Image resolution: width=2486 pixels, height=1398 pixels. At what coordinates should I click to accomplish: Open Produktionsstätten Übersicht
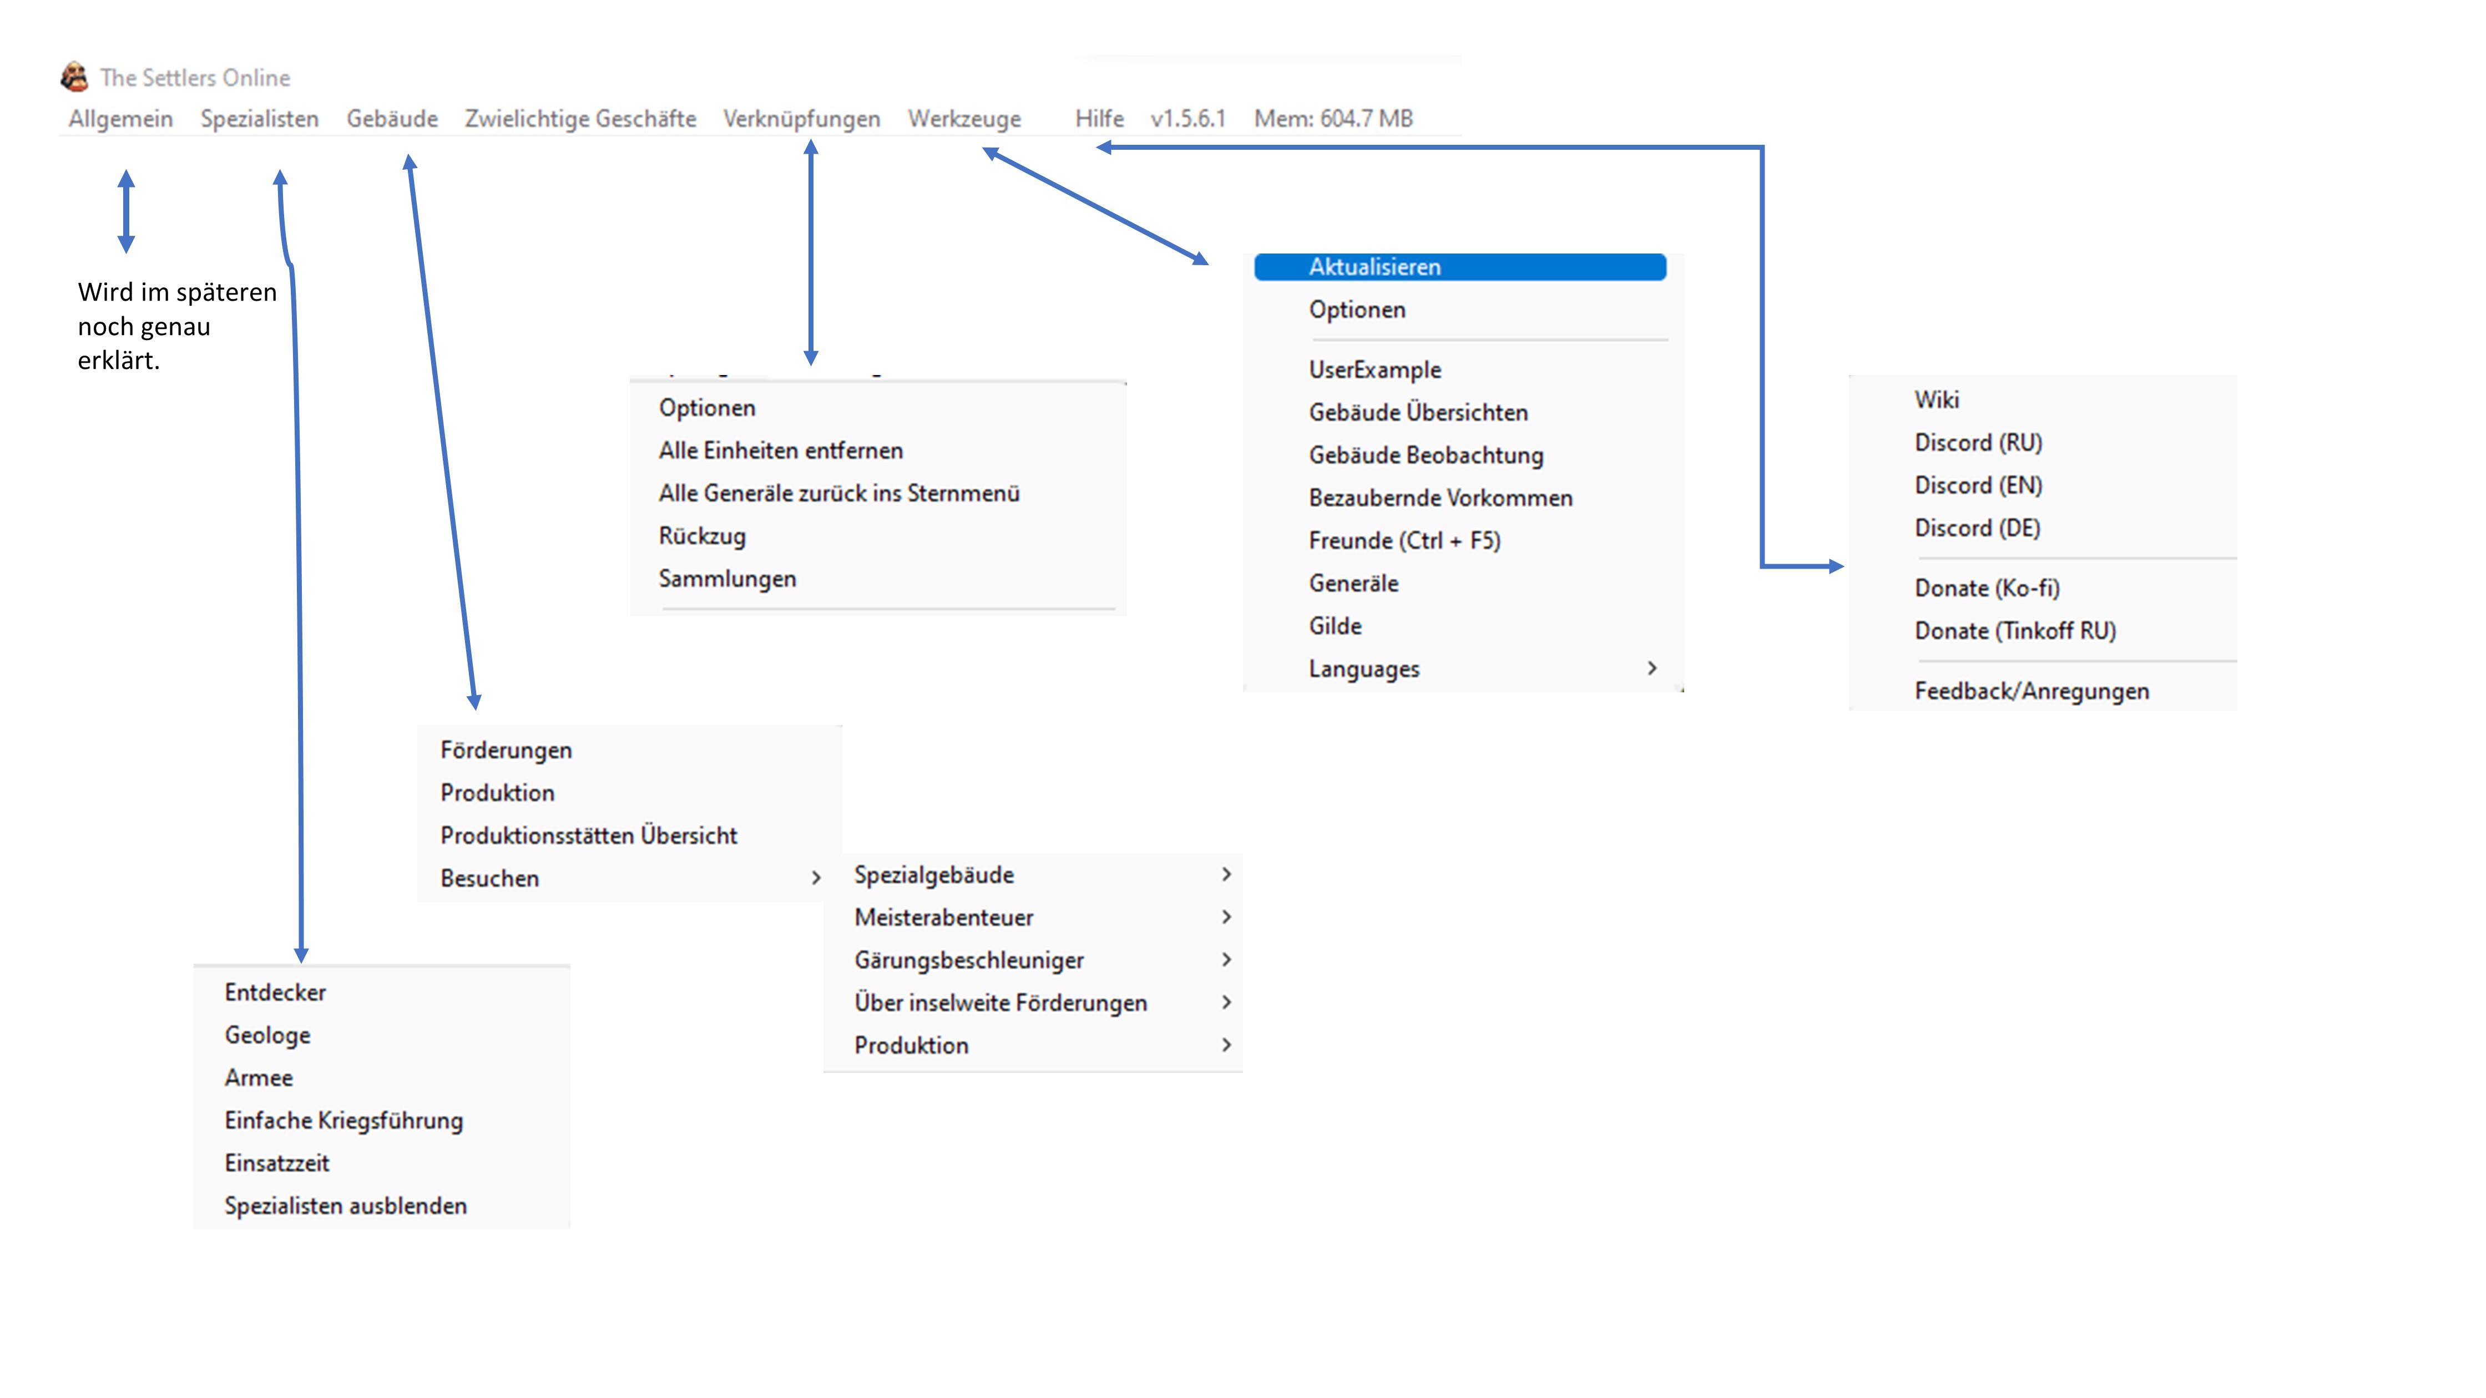click(589, 834)
